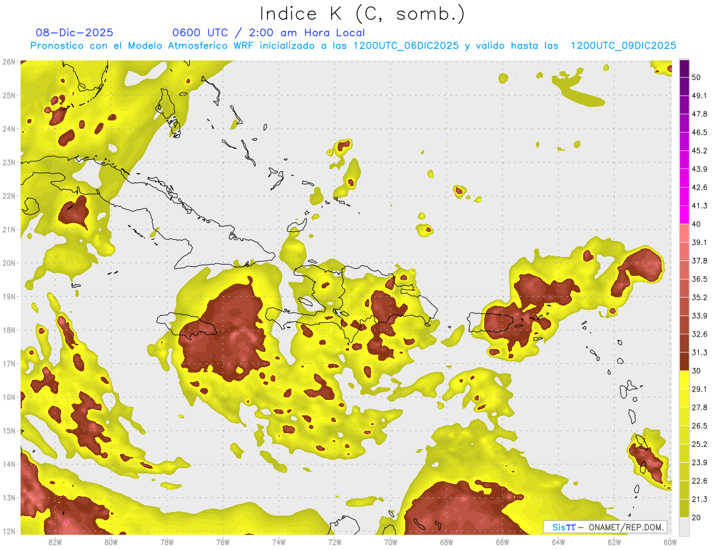Click the colorbar value '29.1'

[x=700, y=389]
